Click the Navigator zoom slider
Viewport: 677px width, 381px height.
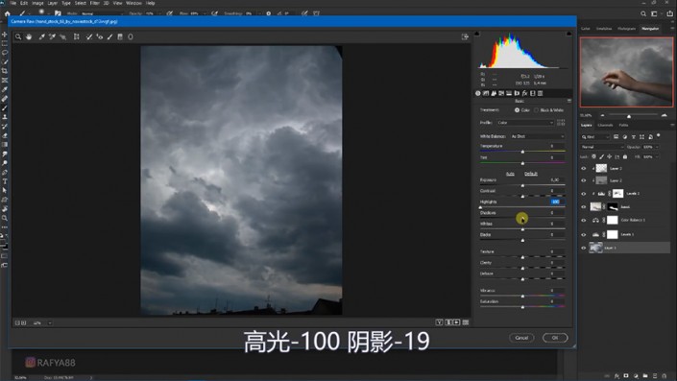(x=629, y=116)
